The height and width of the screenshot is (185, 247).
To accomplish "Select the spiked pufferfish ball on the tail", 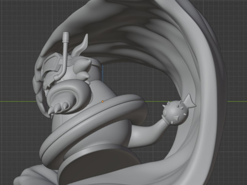I will [175, 112].
